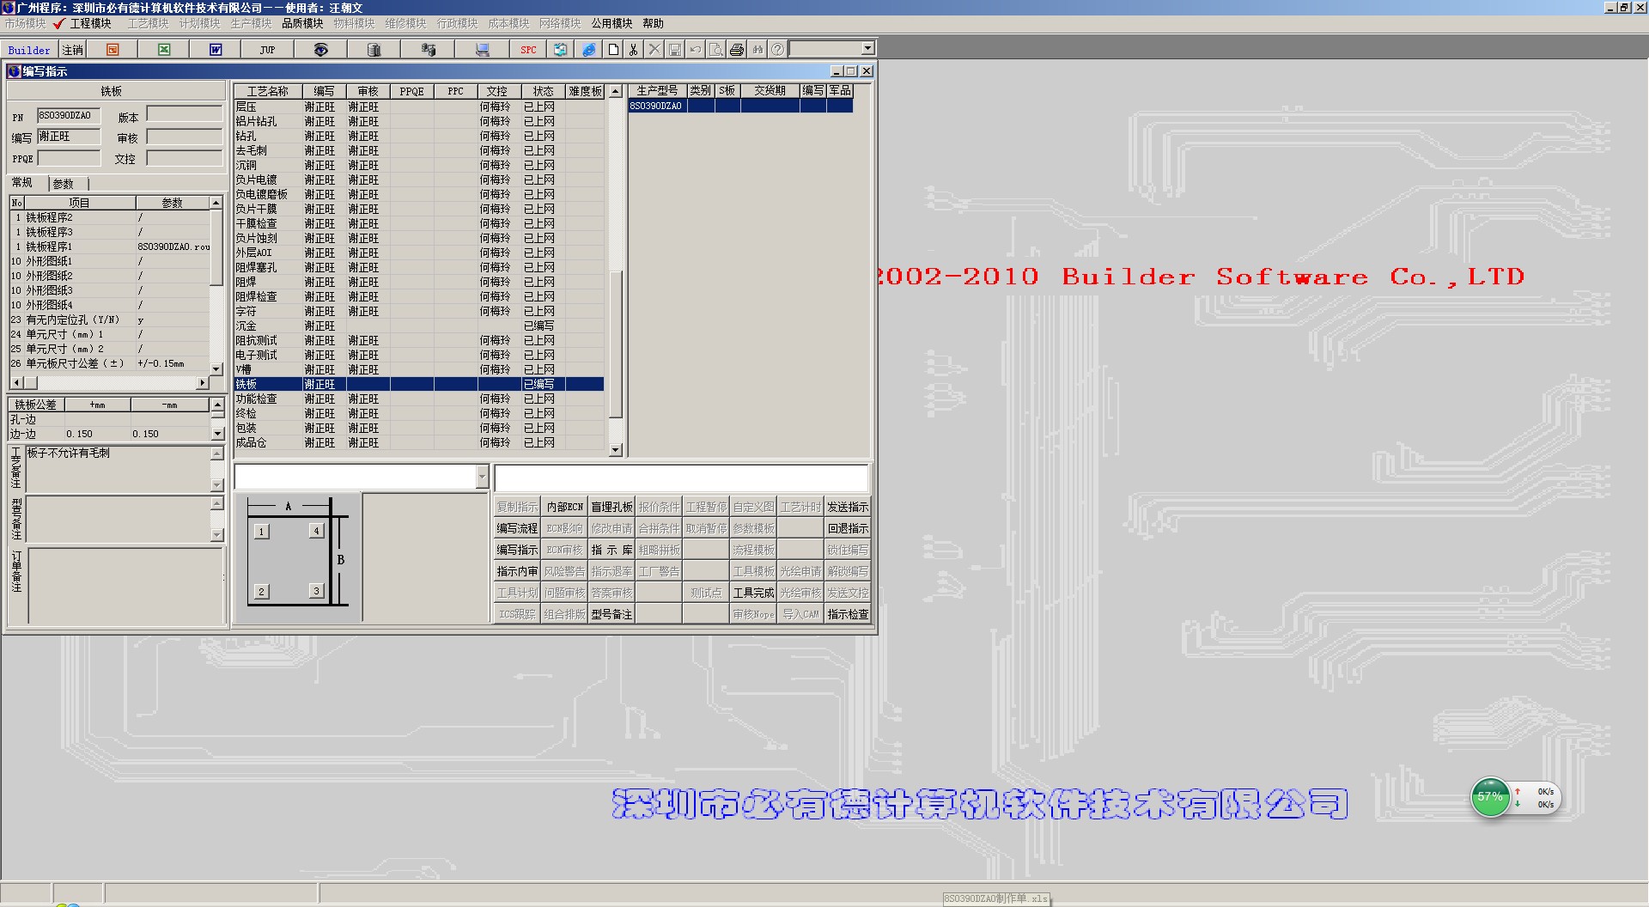The width and height of the screenshot is (1649, 907).
Task: Click the printer icon in toolbar
Action: coord(737,50)
